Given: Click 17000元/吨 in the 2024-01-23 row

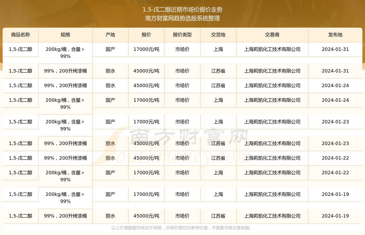Looking at the screenshot, I should point(146,122).
